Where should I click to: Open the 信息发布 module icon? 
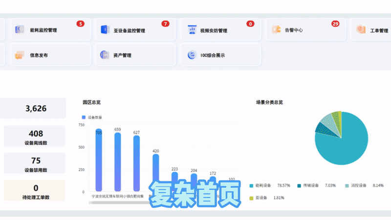pos(20,55)
